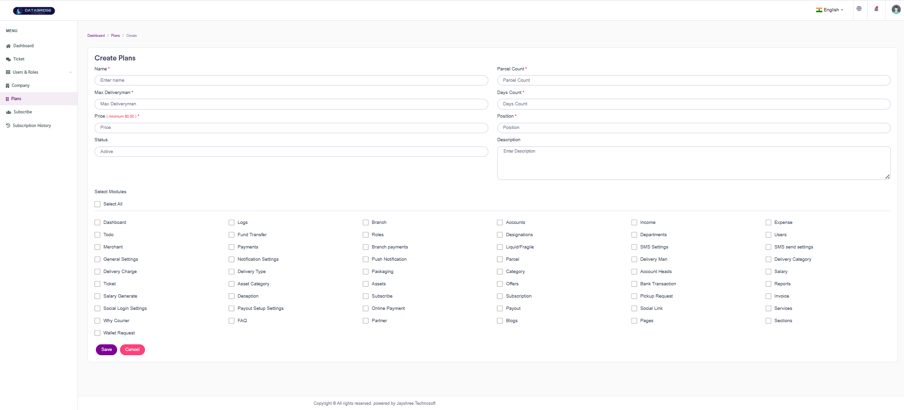904x410 pixels.
Task: Click Dashboard breadcrumb link
Action: click(x=96, y=35)
